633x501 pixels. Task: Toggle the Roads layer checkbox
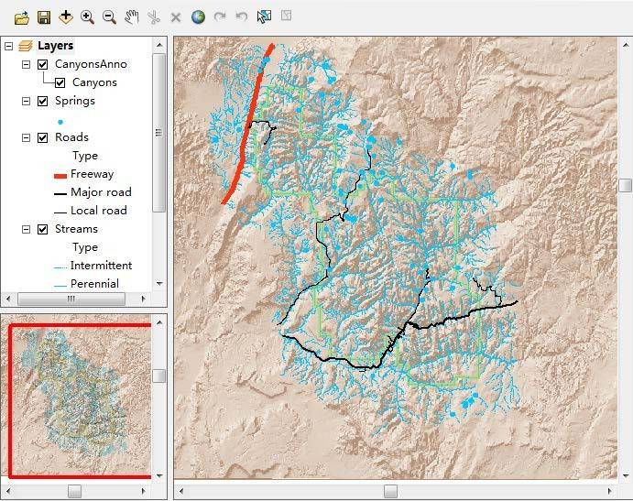click(42, 137)
